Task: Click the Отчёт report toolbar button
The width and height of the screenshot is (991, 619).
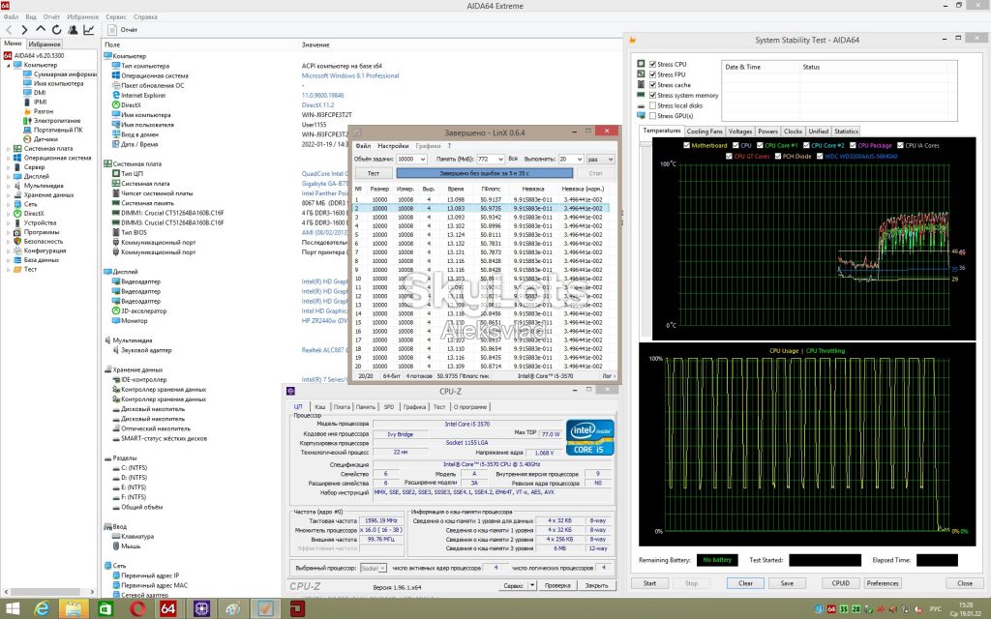Action: [123, 30]
